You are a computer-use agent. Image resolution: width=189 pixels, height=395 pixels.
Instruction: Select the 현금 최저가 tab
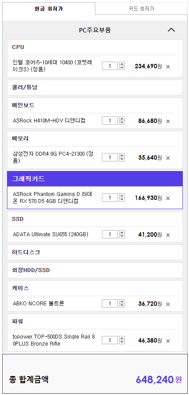pyautogui.click(x=49, y=9)
